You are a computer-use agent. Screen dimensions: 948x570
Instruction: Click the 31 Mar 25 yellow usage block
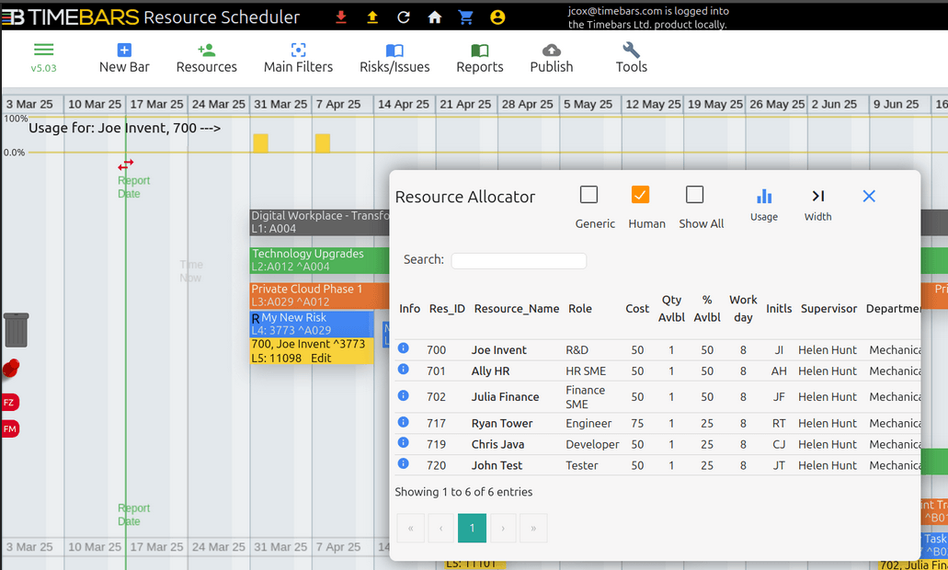coord(260,143)
